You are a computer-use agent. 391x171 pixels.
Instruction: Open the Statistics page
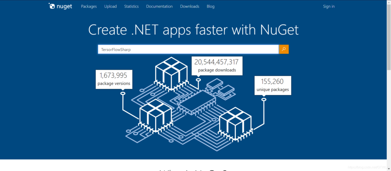click(131, 6)
